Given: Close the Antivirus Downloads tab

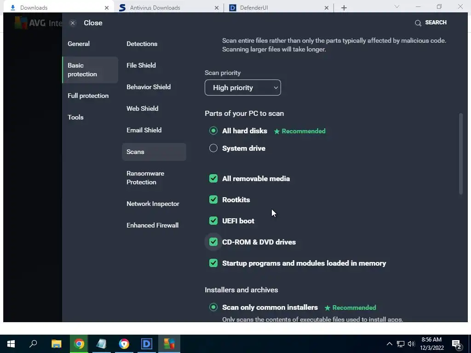Looking at the screenshot, I should point(216,8).
